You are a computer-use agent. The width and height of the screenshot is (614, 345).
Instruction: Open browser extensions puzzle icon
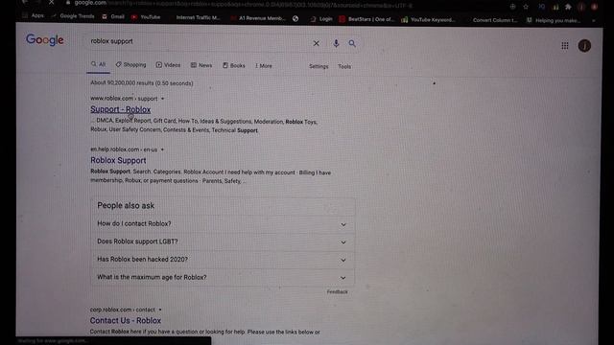point(568,7)
